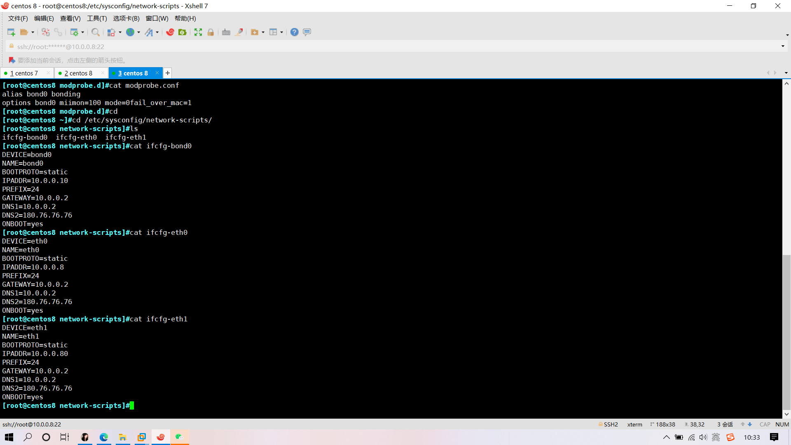Open Windows search from the taskbar
Image resolution: width=791 pixels, height=445 pixels.
28,437
